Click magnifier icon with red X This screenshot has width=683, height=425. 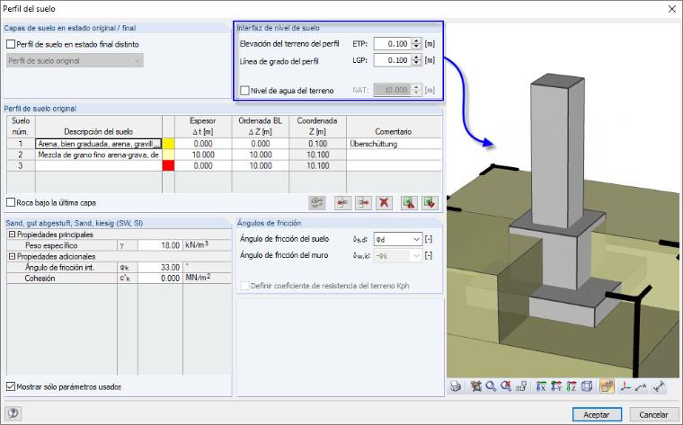tap(506, 386)
